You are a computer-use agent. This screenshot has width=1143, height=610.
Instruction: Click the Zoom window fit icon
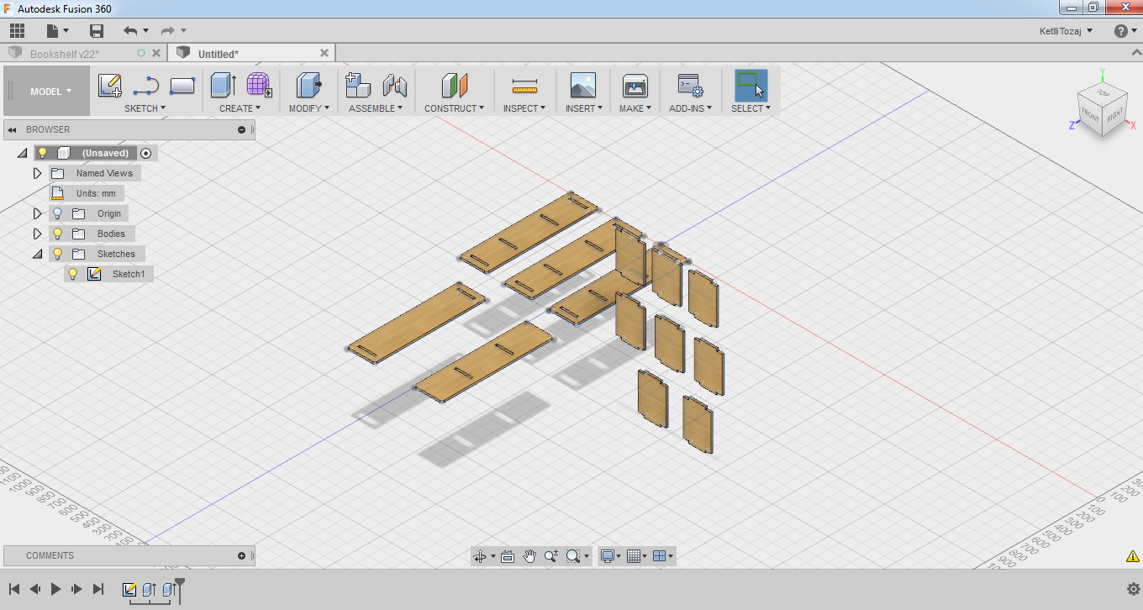[573, 556]
